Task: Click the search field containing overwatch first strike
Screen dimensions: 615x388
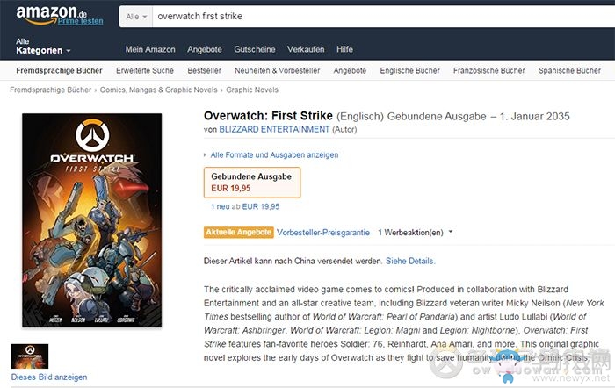Action: coord(384,17)
